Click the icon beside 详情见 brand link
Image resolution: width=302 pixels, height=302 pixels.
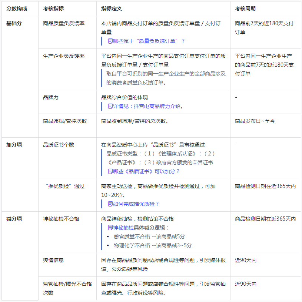(x=110, y=107)
